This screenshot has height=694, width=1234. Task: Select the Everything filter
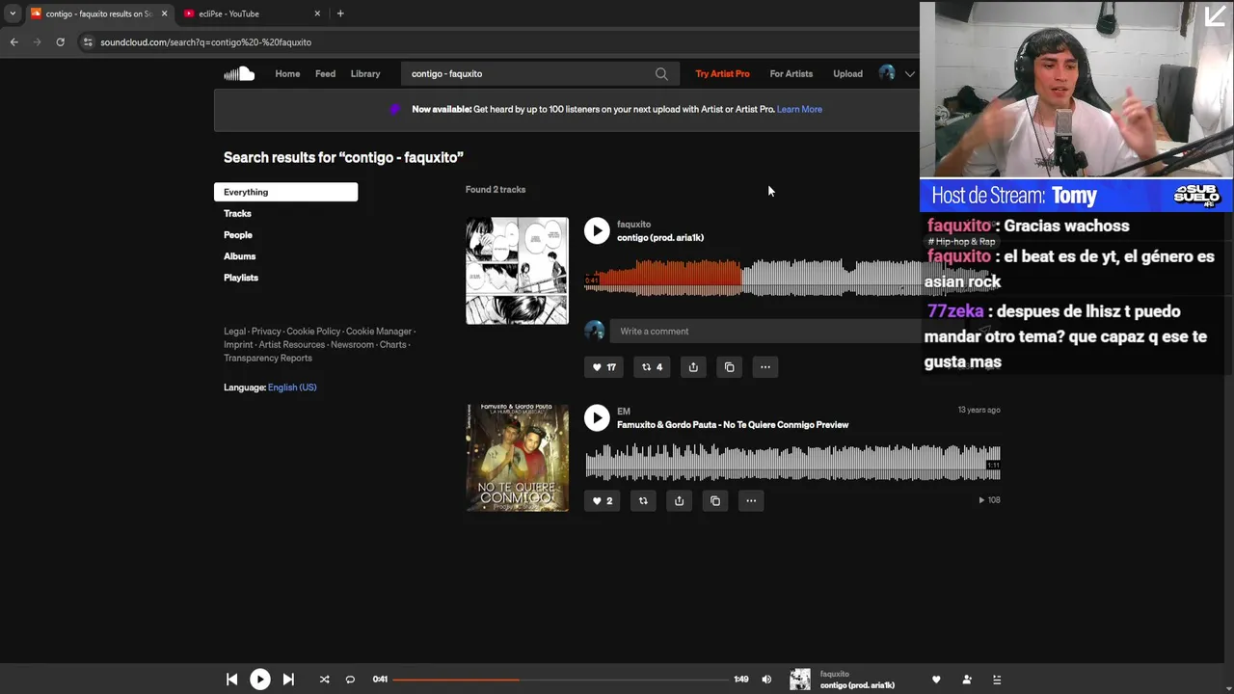tap(285, 192)
